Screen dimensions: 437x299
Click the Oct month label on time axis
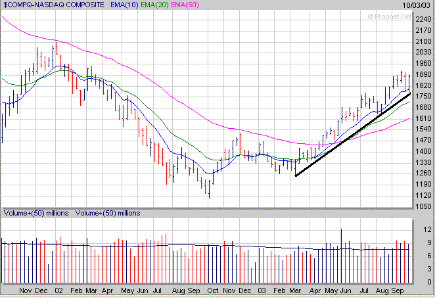click(x=212, y=290)
